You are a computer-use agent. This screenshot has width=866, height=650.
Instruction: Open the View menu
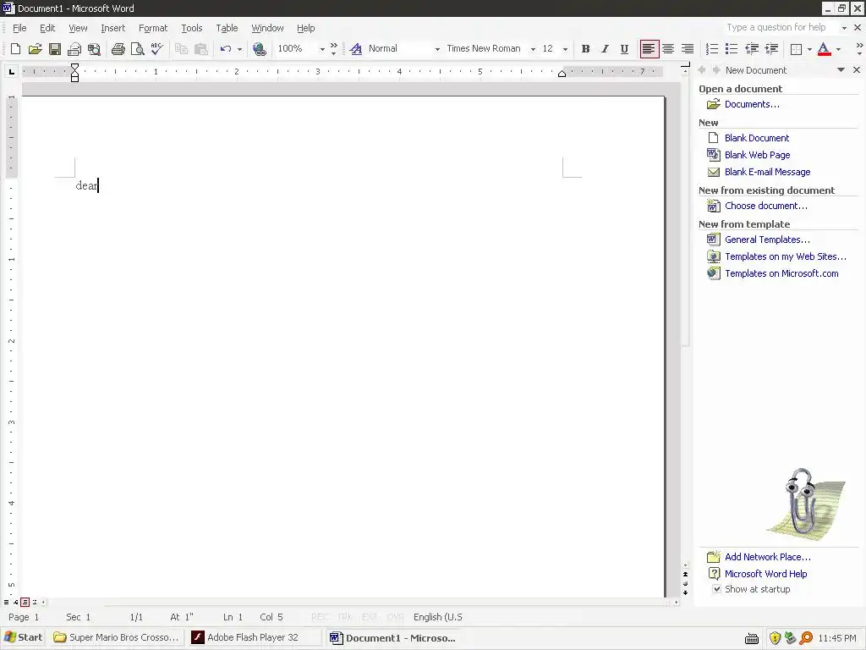pyautogui.click(x=78, y=28)
